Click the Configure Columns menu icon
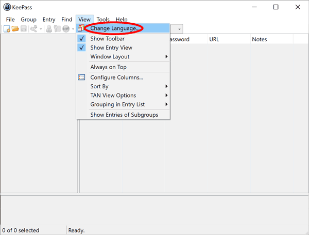This screenshot has width=309, height=235. click(x=81, y=77)
